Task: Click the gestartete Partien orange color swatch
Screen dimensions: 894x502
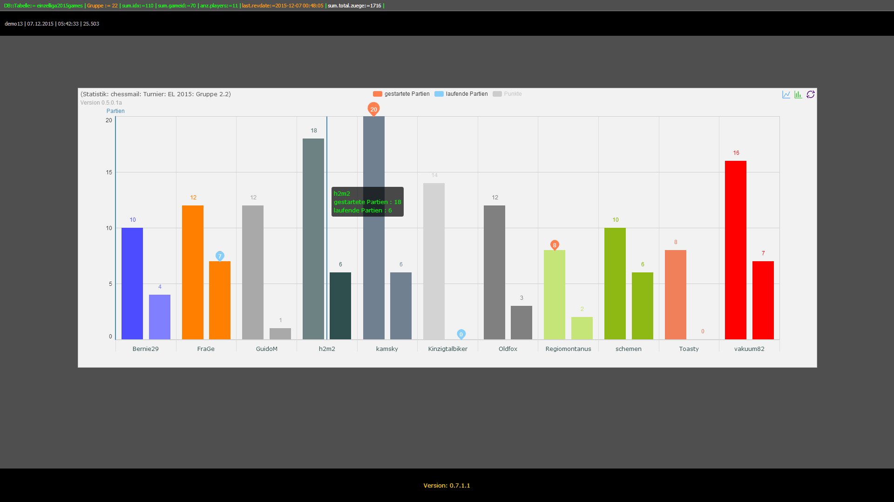Action: tap(378, 94)
